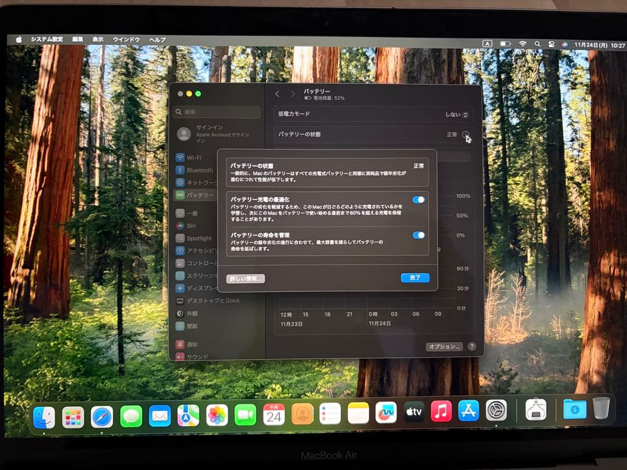The height and width of the screenshot is (470, 627).
Task: Turn off バッテリーの寿命を管理
Action: tap(419, 236)
